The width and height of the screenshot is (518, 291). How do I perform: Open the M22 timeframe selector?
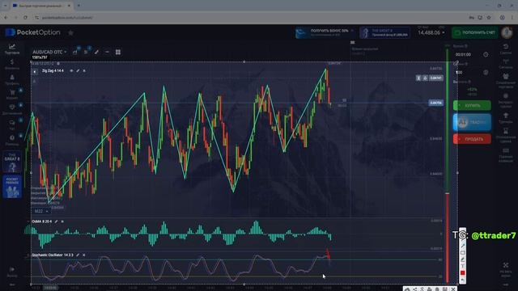(x=41, y=211)
